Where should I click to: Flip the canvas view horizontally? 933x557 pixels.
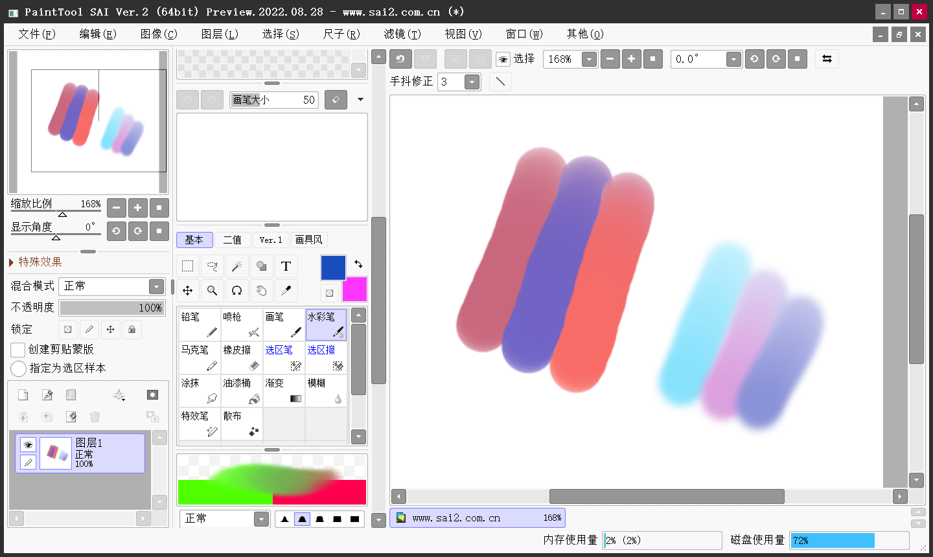pos(827,59)
